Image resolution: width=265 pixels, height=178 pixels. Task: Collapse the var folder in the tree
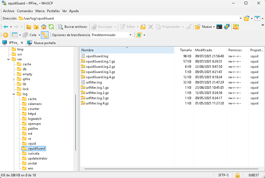8,59
